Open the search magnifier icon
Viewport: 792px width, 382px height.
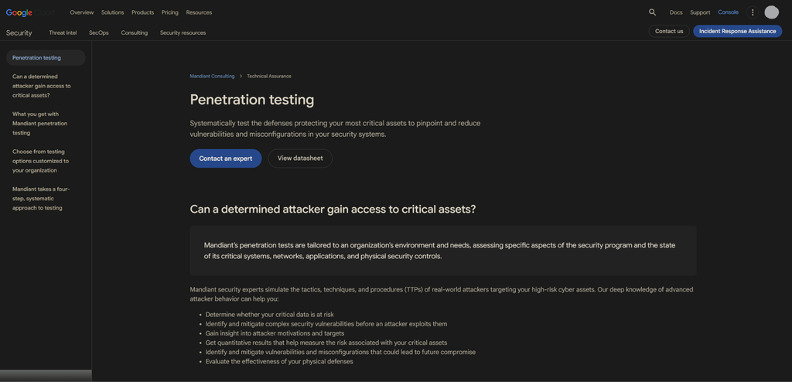pos(652,12)
